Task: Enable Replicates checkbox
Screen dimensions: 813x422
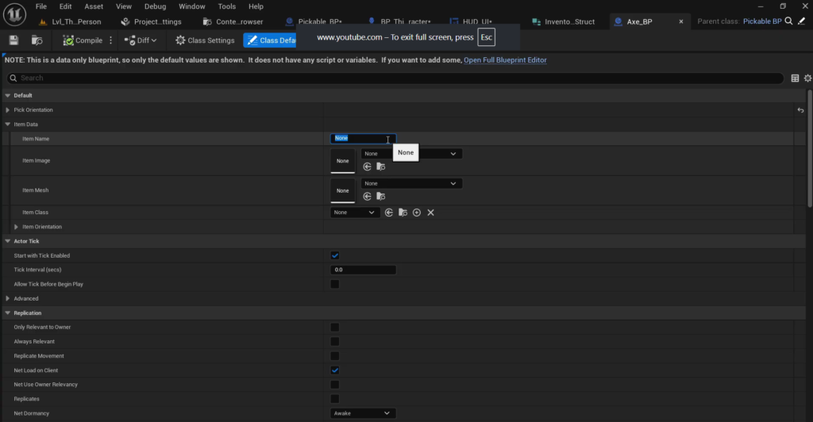Action: click(x=335, y=399)
